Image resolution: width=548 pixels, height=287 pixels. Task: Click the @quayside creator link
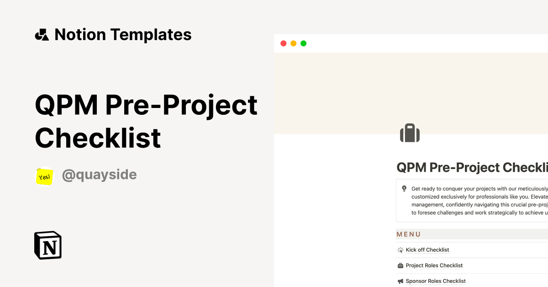[x=100, y=174]
